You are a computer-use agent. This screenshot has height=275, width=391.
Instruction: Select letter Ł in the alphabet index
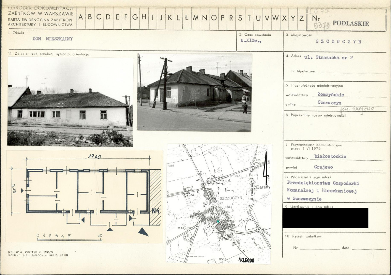tap(187, 18)
